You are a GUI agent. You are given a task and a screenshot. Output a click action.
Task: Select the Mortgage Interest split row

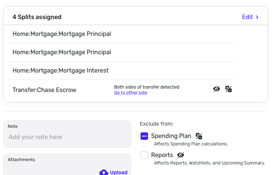pyautogui.click(x=61, y=70)
